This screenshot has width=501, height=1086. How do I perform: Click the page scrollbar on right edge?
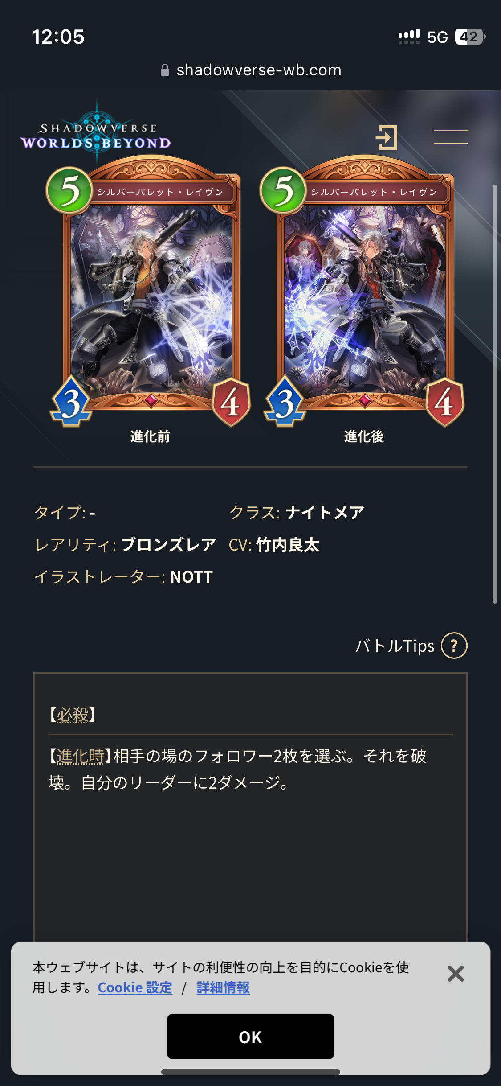[495, 395]
